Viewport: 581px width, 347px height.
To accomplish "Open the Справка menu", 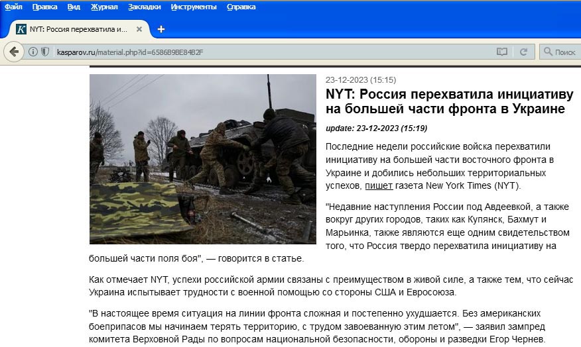I will [x=241, y=7].
